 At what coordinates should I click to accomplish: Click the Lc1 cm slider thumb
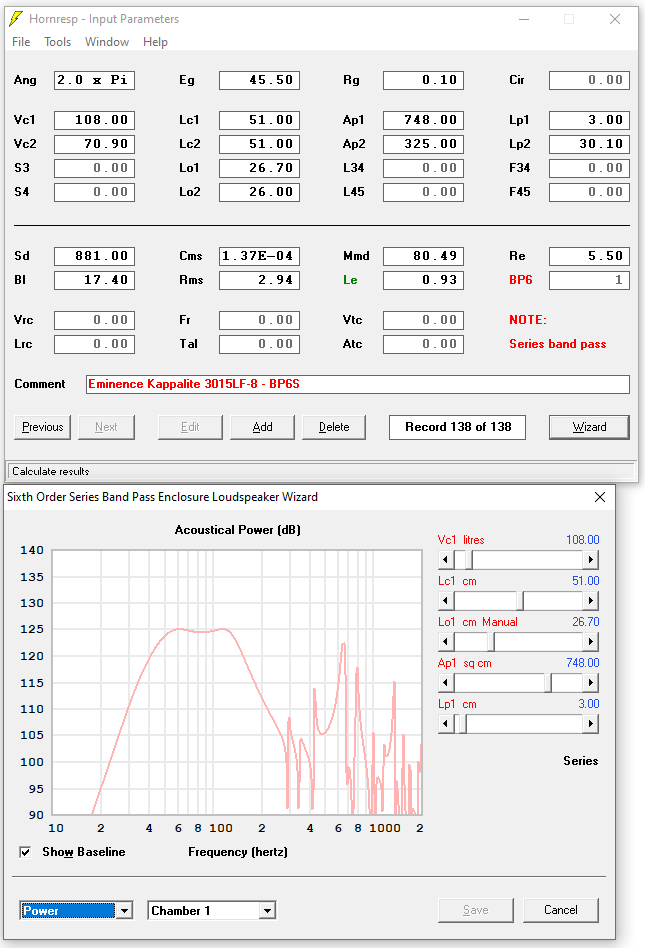(520, 601)
